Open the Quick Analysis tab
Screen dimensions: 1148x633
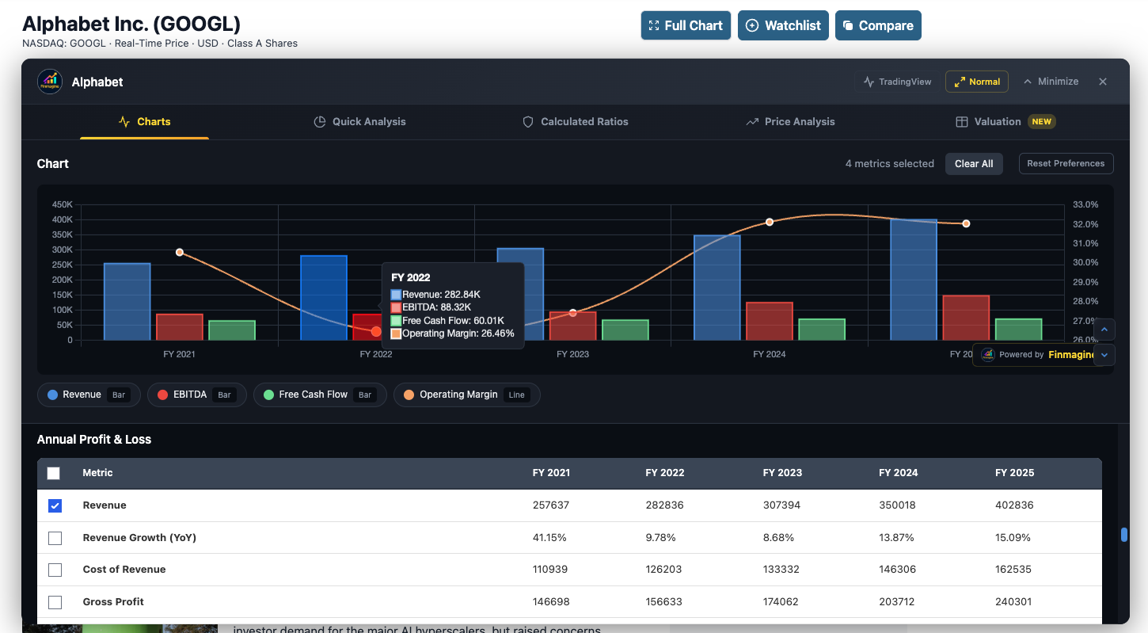click(x=370, y=121)
